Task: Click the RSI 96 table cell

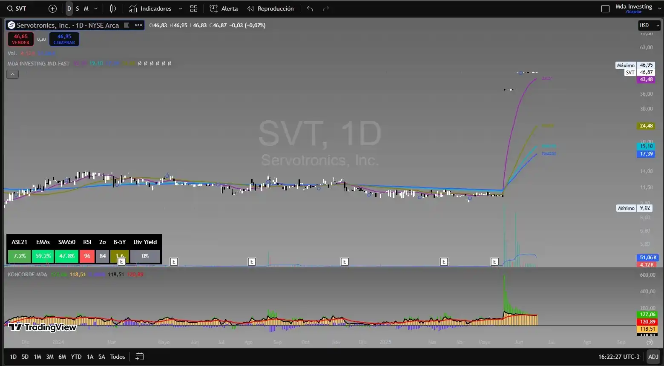Action: click(87, 256)
